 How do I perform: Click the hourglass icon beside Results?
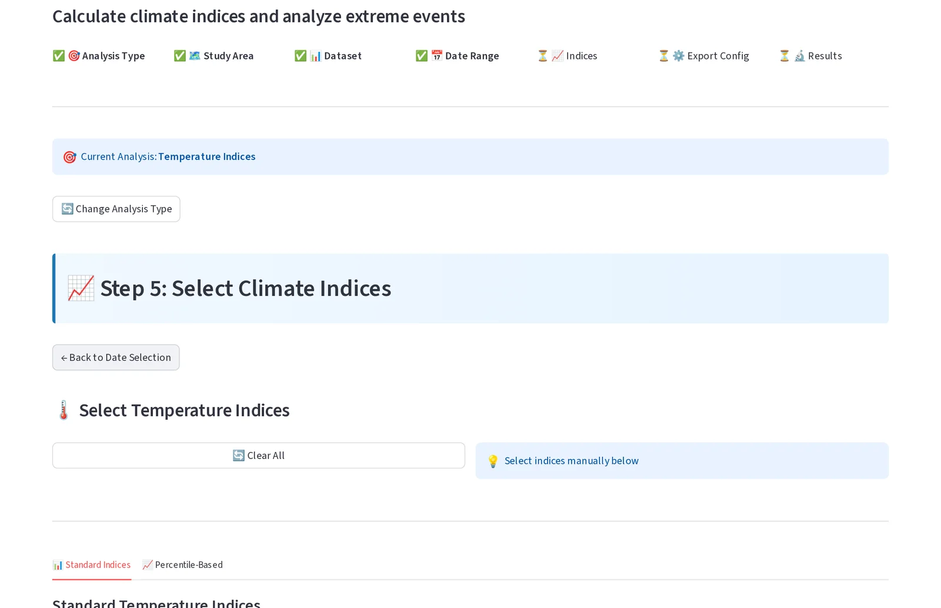pos(785,56)
